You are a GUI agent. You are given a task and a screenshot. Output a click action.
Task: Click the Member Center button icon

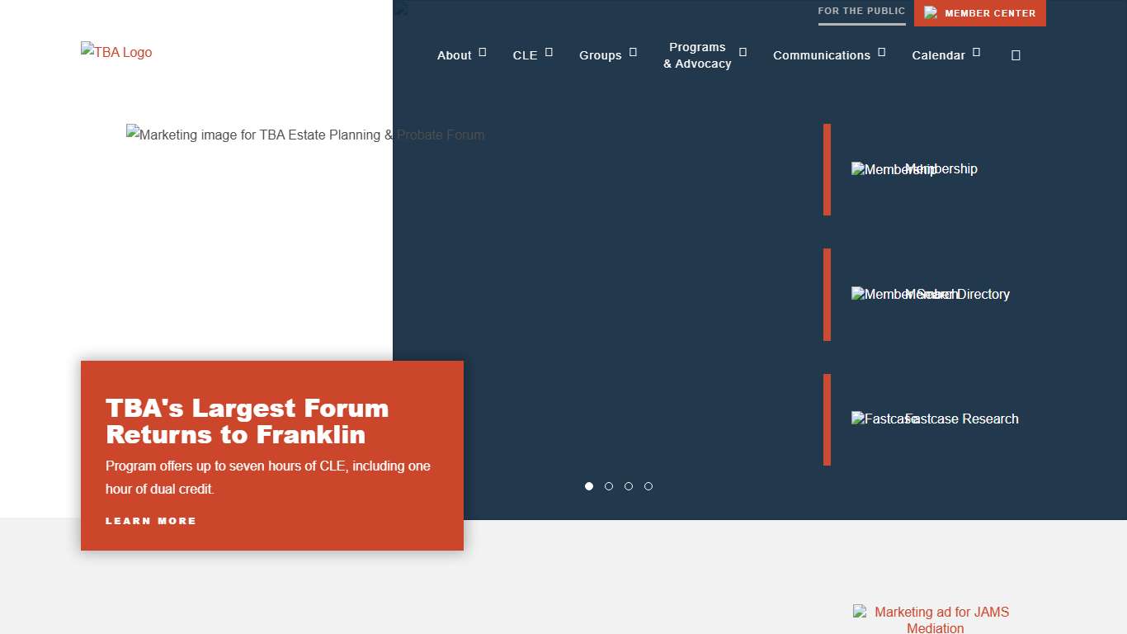(931, 13)
